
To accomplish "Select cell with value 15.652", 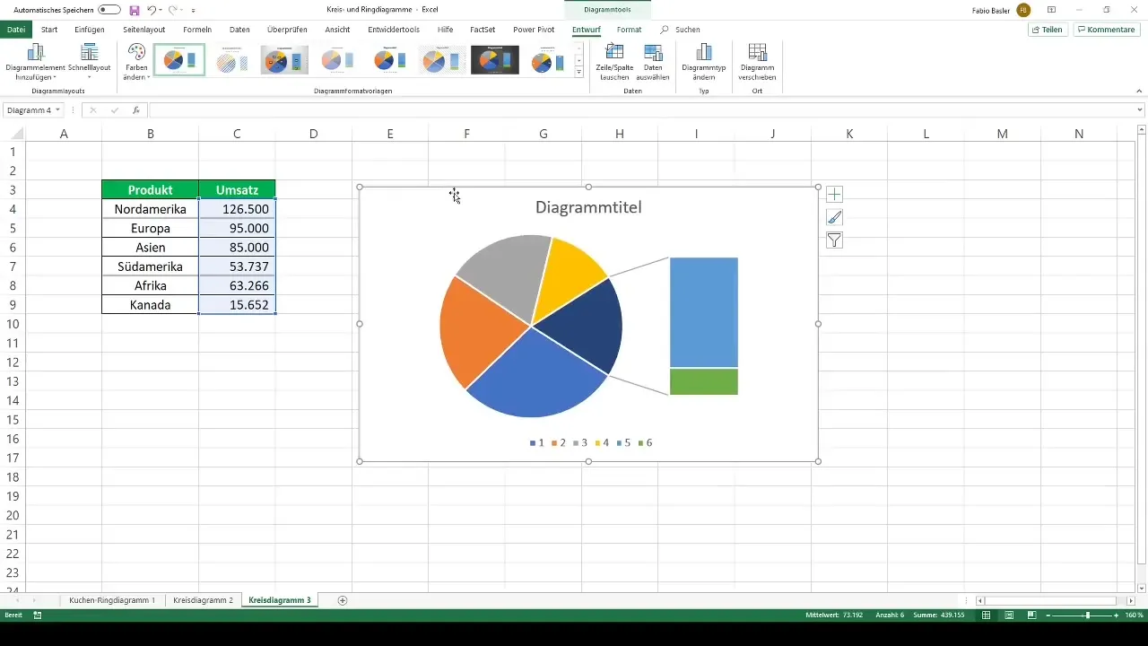I will [237, 305].
